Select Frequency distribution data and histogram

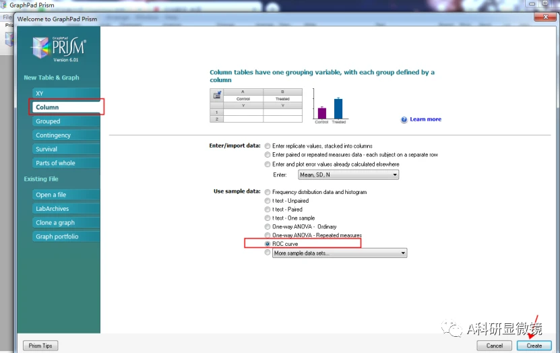[x=267, y=192]
